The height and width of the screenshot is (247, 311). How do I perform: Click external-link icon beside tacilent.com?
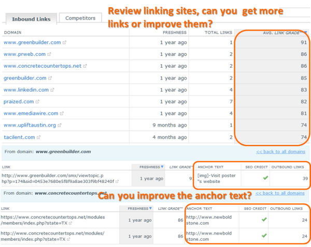[39, 137]
